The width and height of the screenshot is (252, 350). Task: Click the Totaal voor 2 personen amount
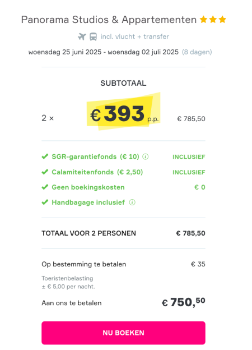coord(190,233)
